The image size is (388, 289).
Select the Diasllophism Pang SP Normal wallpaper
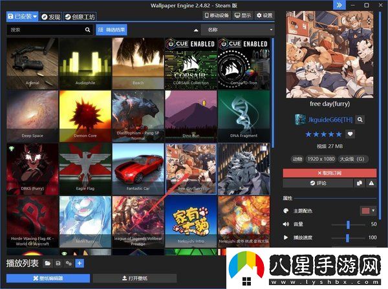click(x=138, y=116)
